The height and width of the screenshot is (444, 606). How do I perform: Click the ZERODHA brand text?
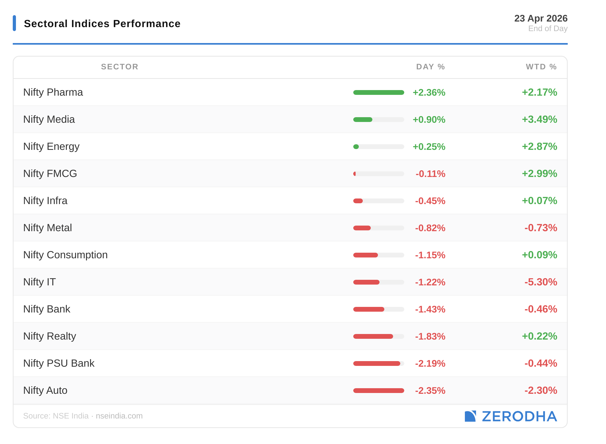(x=519, y=416)
